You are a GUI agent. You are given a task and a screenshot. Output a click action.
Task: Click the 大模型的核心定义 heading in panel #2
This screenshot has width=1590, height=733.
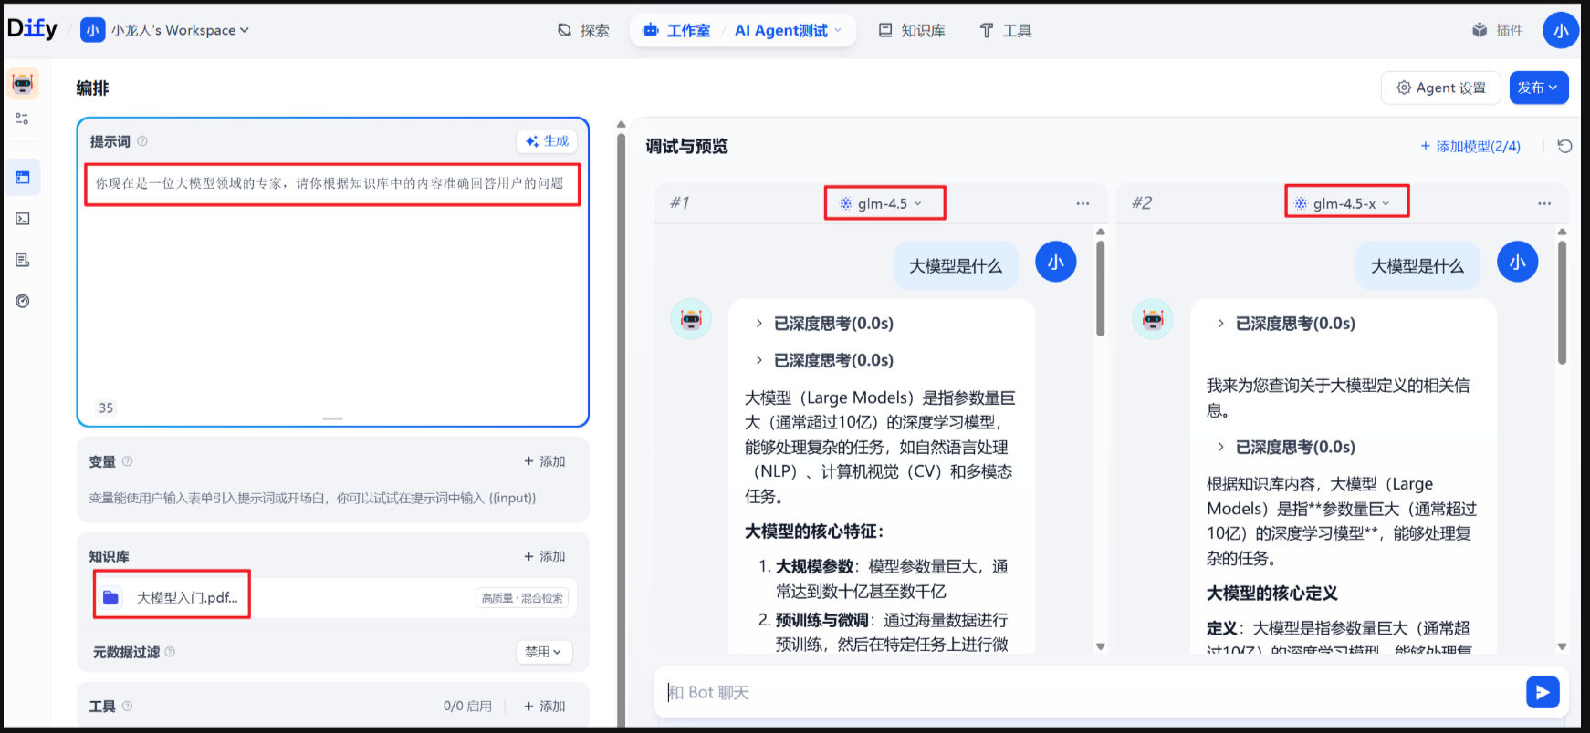point(1271,593)
